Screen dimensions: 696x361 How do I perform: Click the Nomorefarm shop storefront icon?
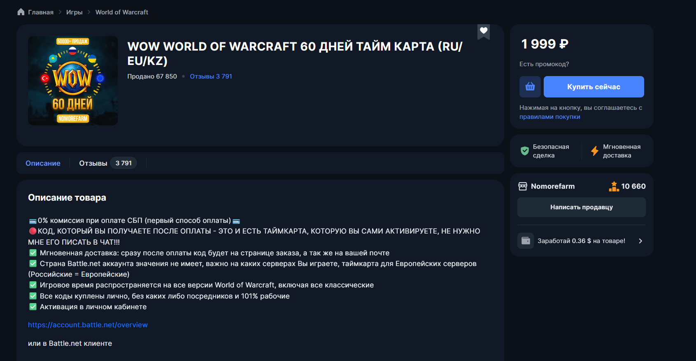tap(523, 186)
